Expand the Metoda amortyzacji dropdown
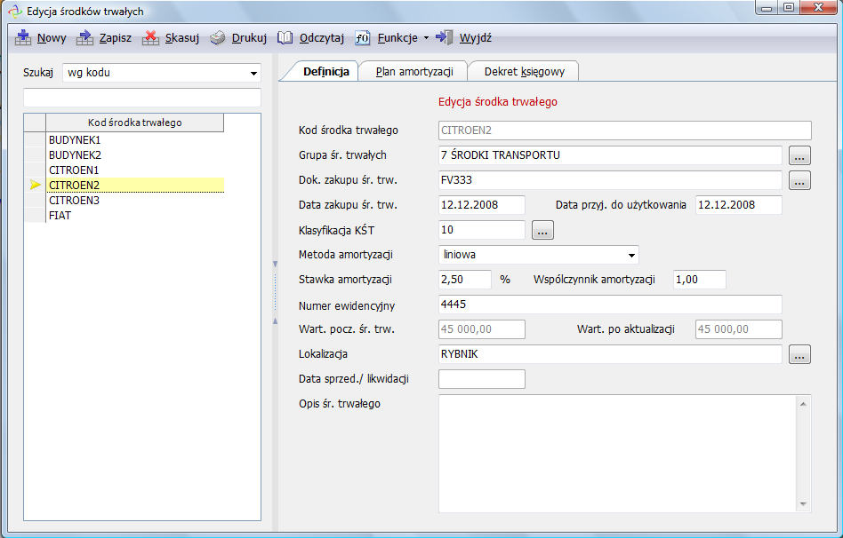This screenshot has height=538, width=843. (631, 255)
